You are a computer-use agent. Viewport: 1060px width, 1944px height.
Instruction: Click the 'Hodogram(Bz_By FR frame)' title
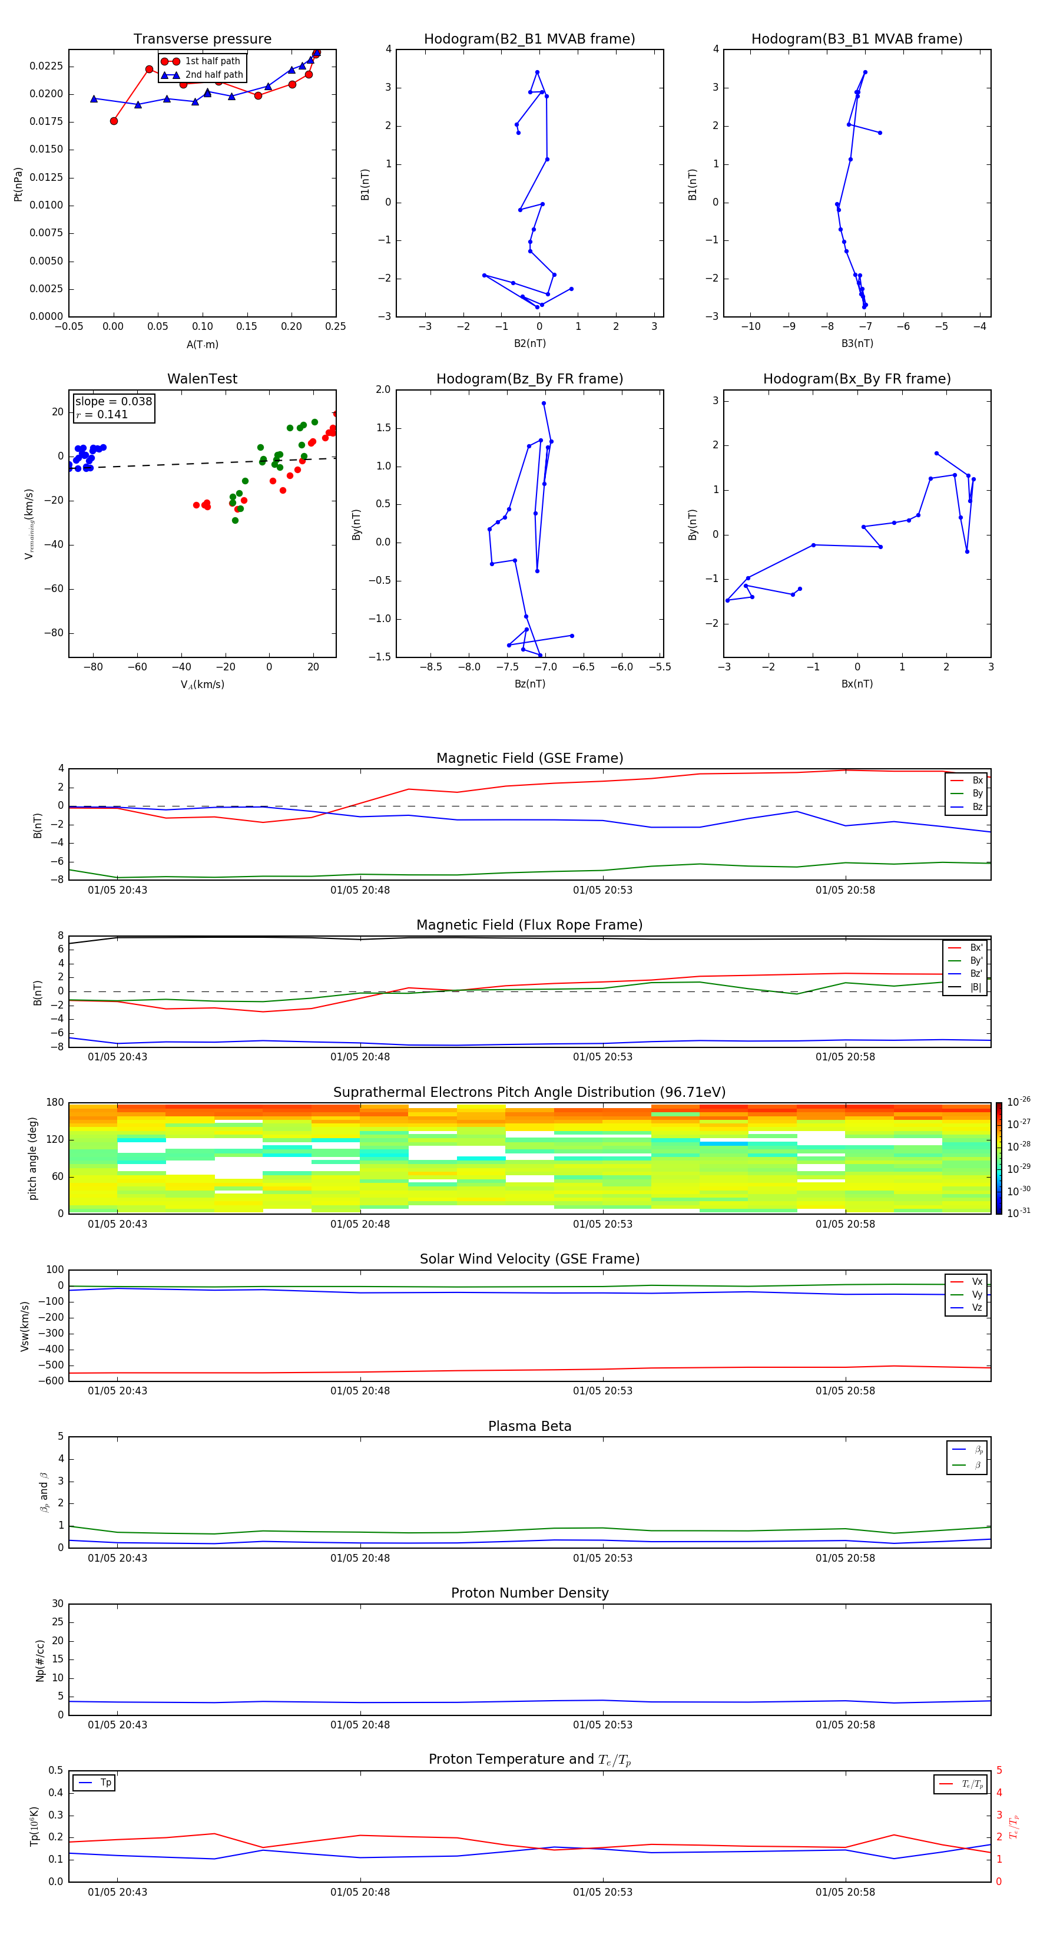click(529, 378)
